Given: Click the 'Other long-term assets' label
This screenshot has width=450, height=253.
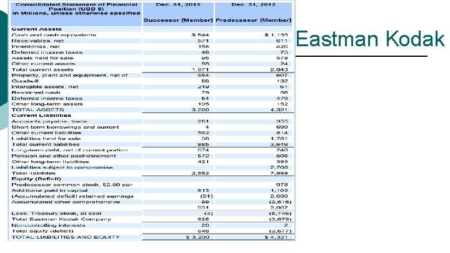Looking at the screenshot, I should click(x=47, y=104).
